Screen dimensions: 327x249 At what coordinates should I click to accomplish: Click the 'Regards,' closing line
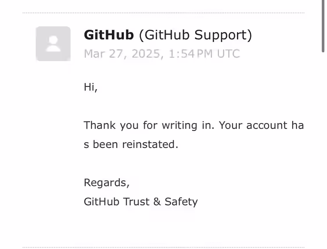click(107, 183)
